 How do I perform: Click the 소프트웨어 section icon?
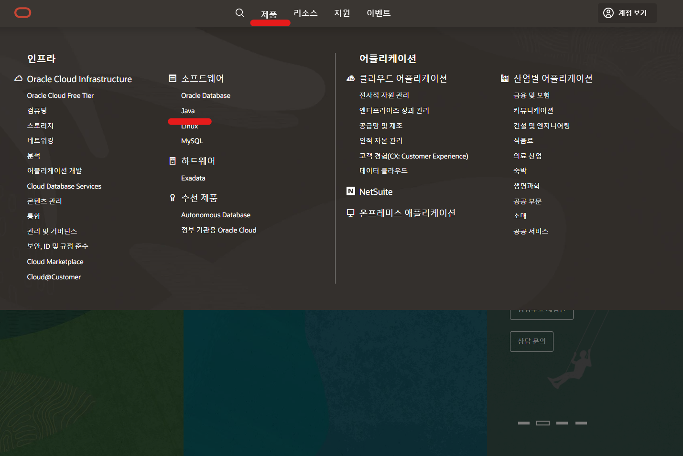[x=173, y=78]
